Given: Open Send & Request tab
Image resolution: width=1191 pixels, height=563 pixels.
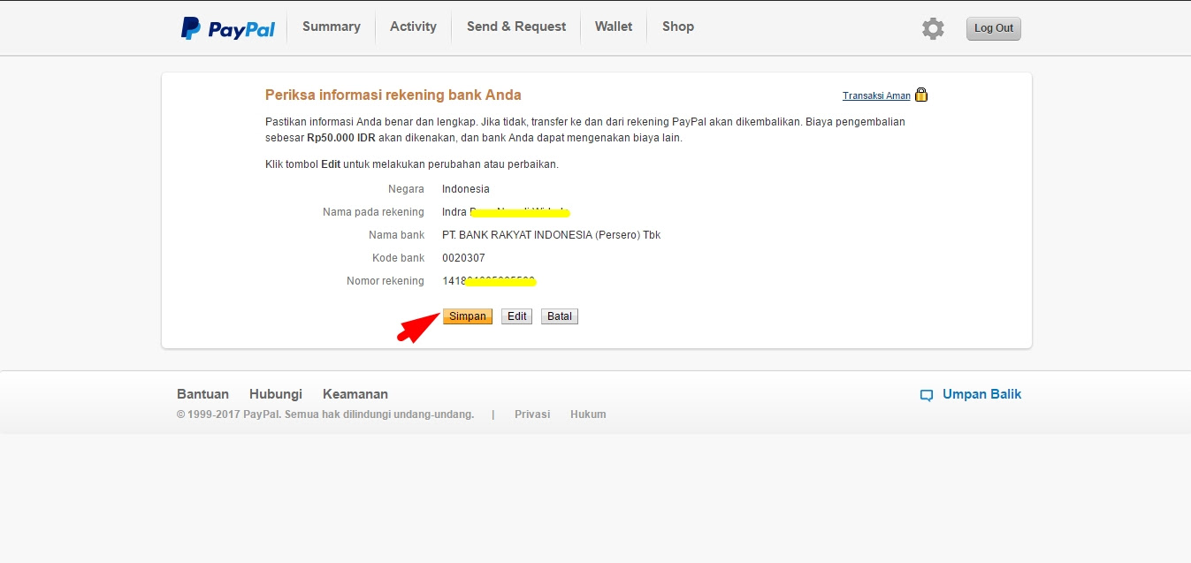Looking at the screenshot, I should click(x=516, y=27).
